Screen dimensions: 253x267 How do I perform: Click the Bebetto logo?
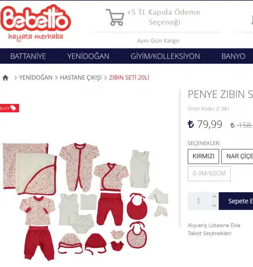[35, 23]
